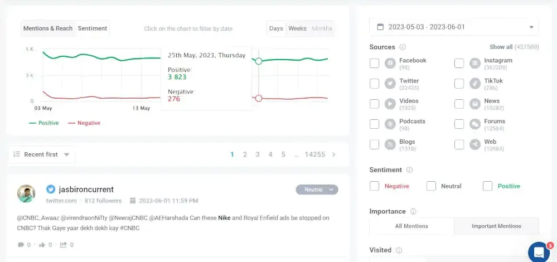Switch to the Mentions & Reach tab
Viewport: 557px width, 262px height.
[x=48, y=28]
